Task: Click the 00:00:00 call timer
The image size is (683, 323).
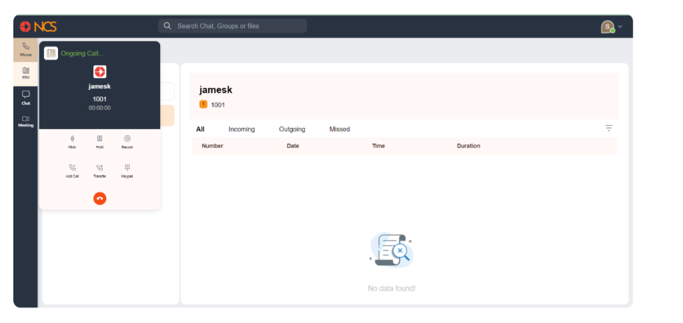Action: [x=100, y=108]
